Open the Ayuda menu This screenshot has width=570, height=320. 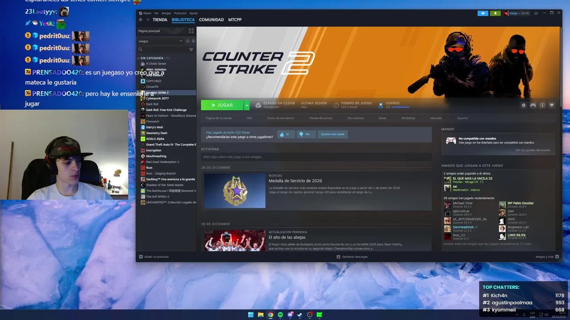click(x=194, y=13)
